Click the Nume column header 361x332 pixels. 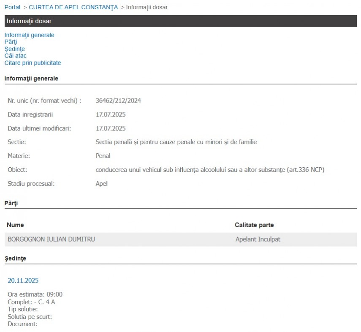(x=15, y=225)
